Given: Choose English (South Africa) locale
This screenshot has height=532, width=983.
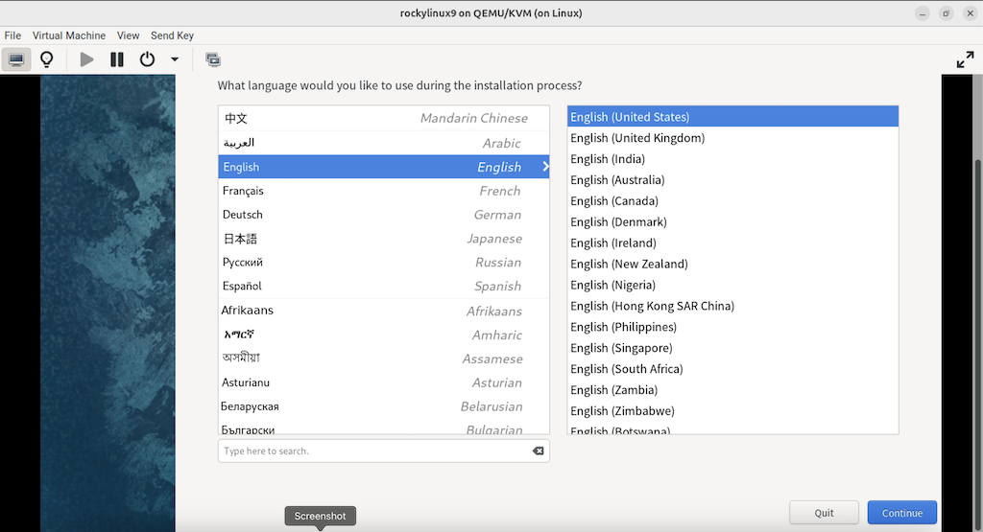Looking at the screenshot, I should (x=732, y=369).
